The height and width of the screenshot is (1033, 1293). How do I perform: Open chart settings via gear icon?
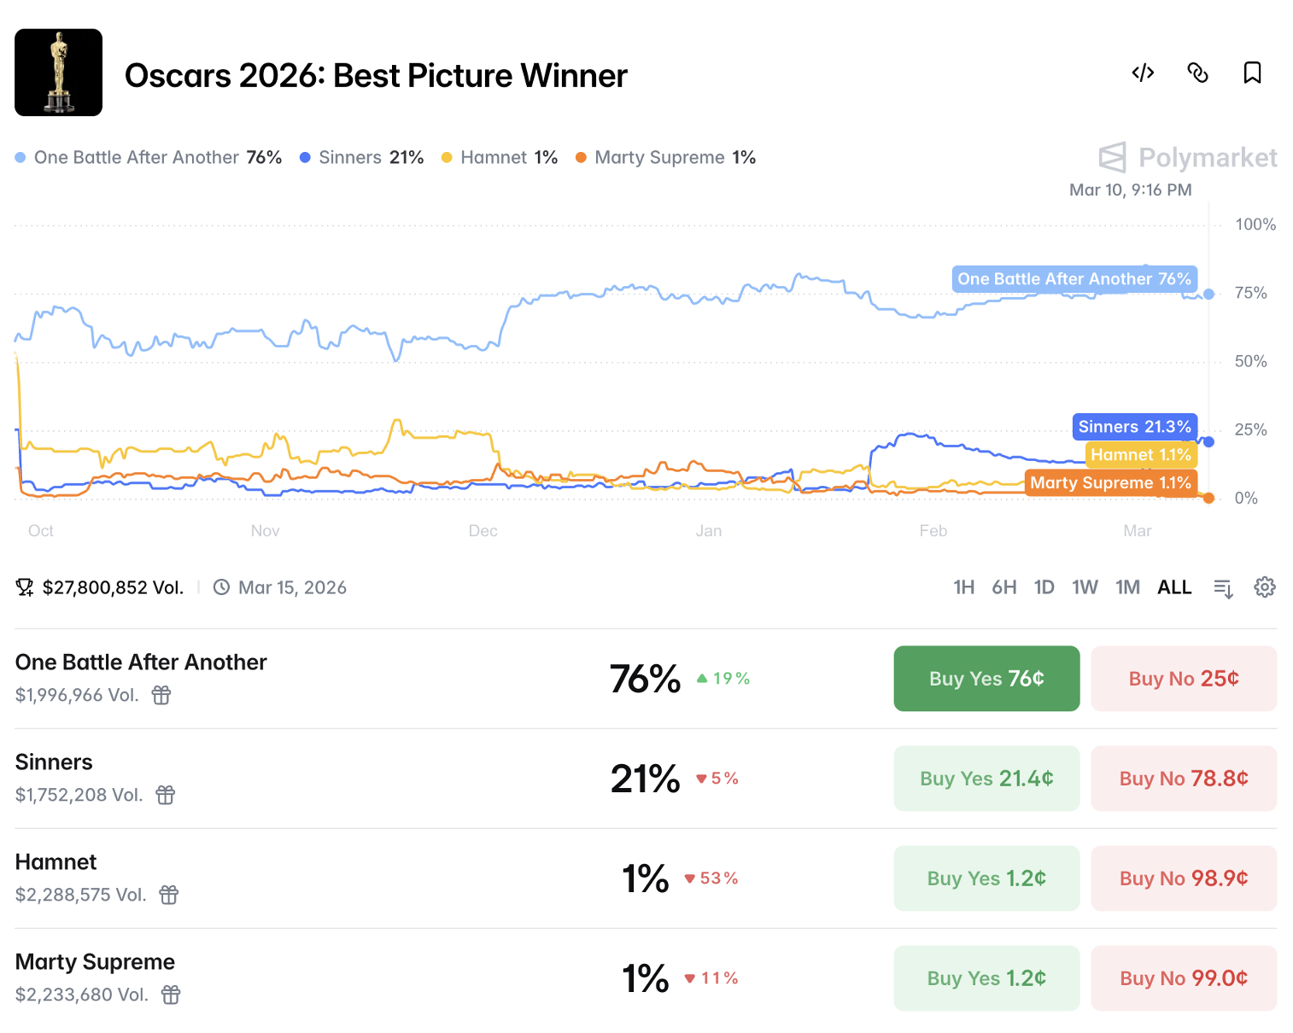[x=1264, y=587]
